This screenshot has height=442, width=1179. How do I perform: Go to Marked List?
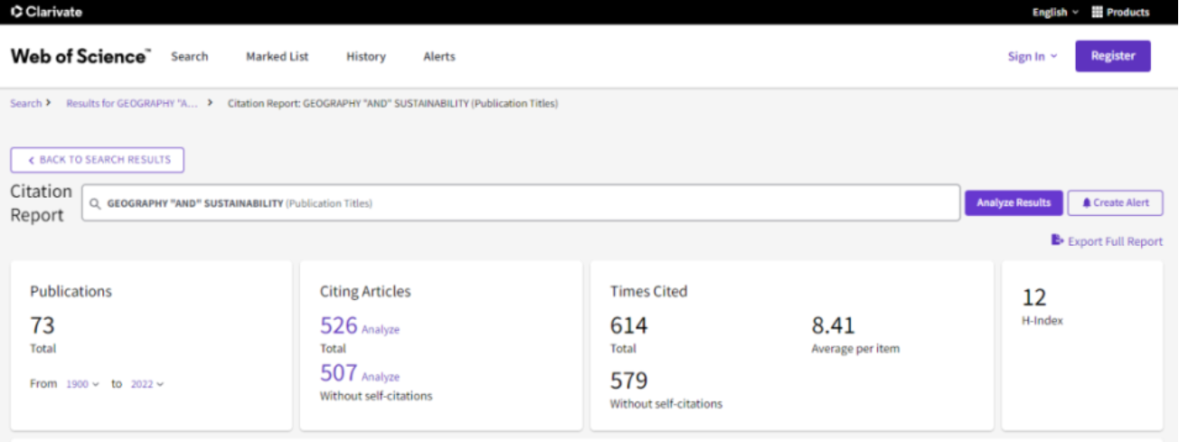[x=277, y=56]
